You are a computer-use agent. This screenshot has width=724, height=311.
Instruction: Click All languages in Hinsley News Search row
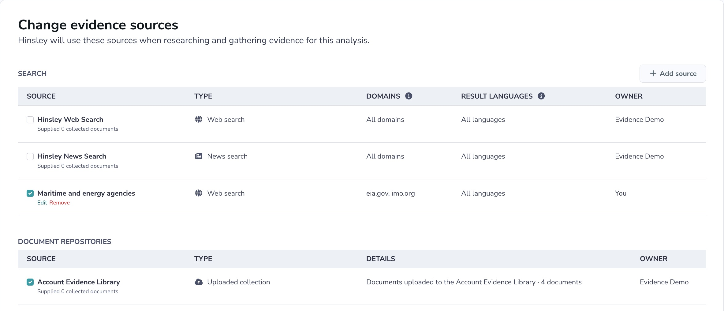[483, 156]
